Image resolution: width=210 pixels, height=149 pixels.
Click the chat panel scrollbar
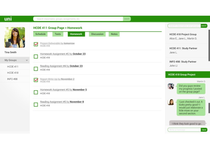(x=209, y=108)
